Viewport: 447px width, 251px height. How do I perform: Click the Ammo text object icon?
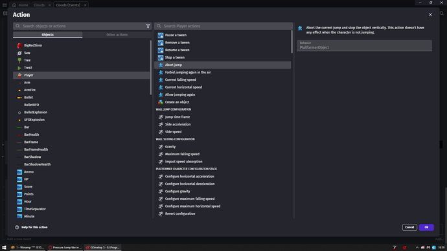(x=19, y=172)
